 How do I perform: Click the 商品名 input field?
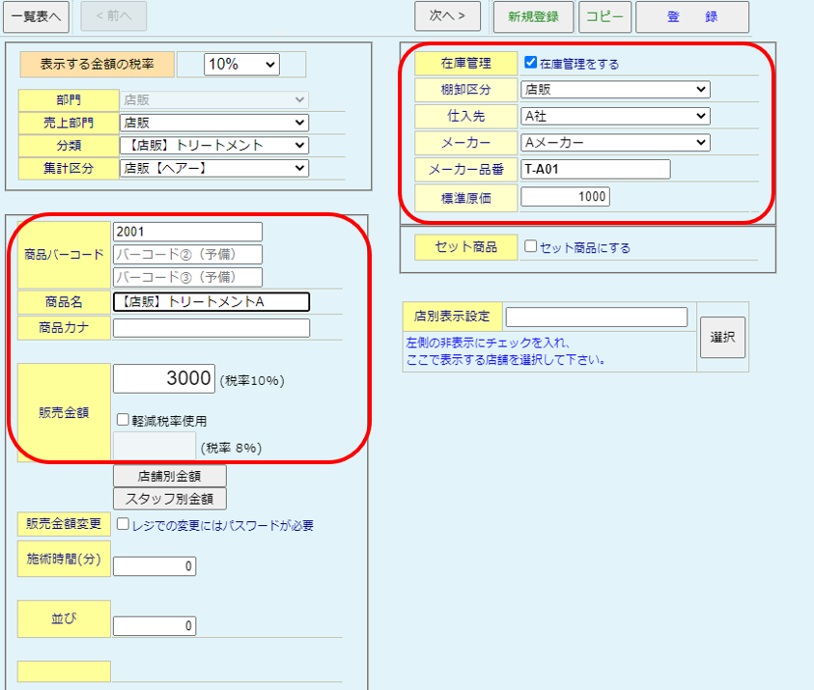[x=211, y=302]
